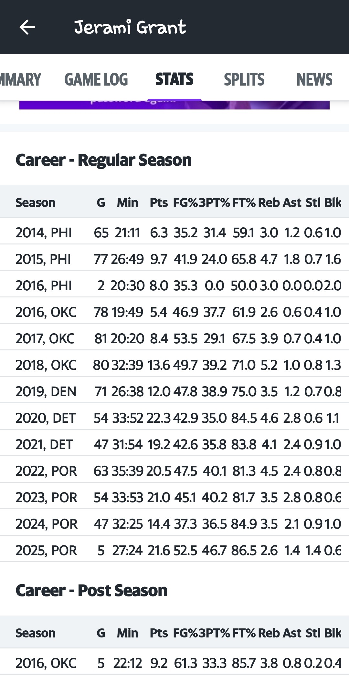
Task: Tap the Jerami Grant page title
Action: coord(130,27)
